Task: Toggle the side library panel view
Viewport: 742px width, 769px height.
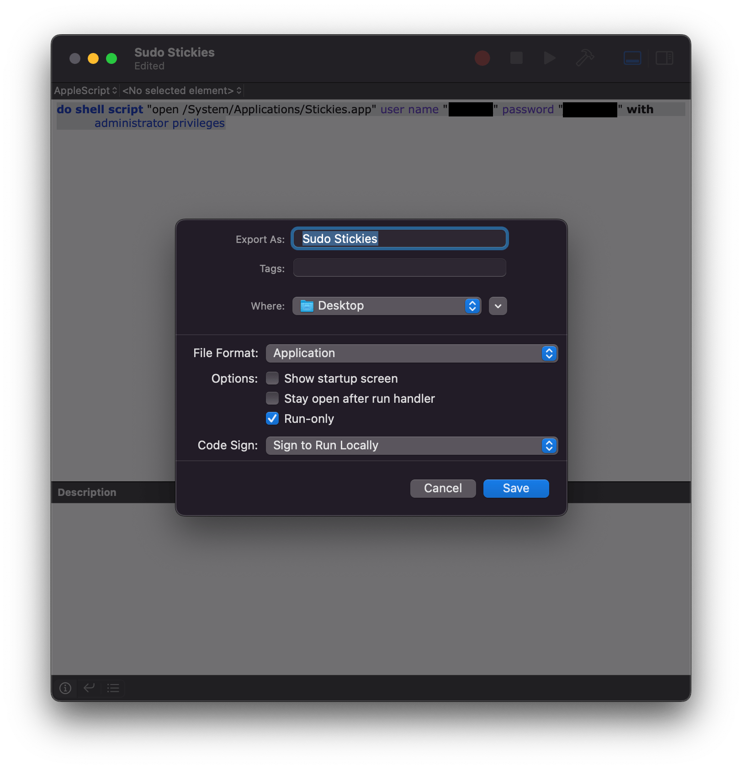Action: coord(664,58)
